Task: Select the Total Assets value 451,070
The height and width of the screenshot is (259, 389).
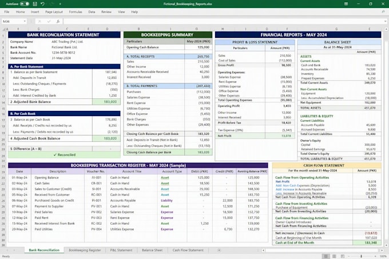Action: pos(370,108)
